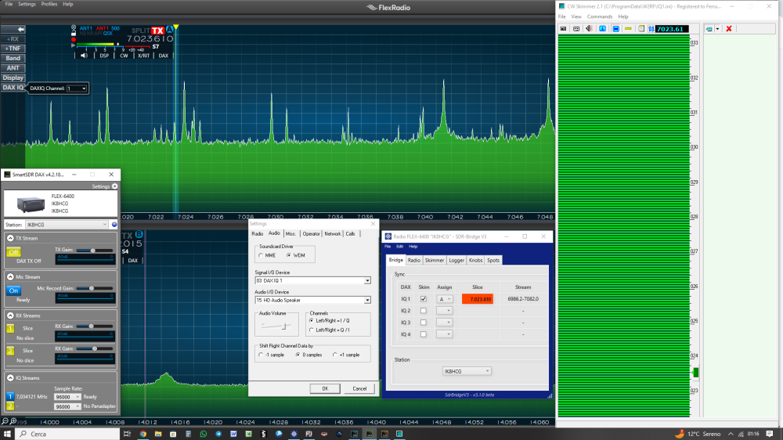Click the CW Skimmer blue save-style icon
The width and height of the screenshot is (783, 440).
[x=615, y=29]
